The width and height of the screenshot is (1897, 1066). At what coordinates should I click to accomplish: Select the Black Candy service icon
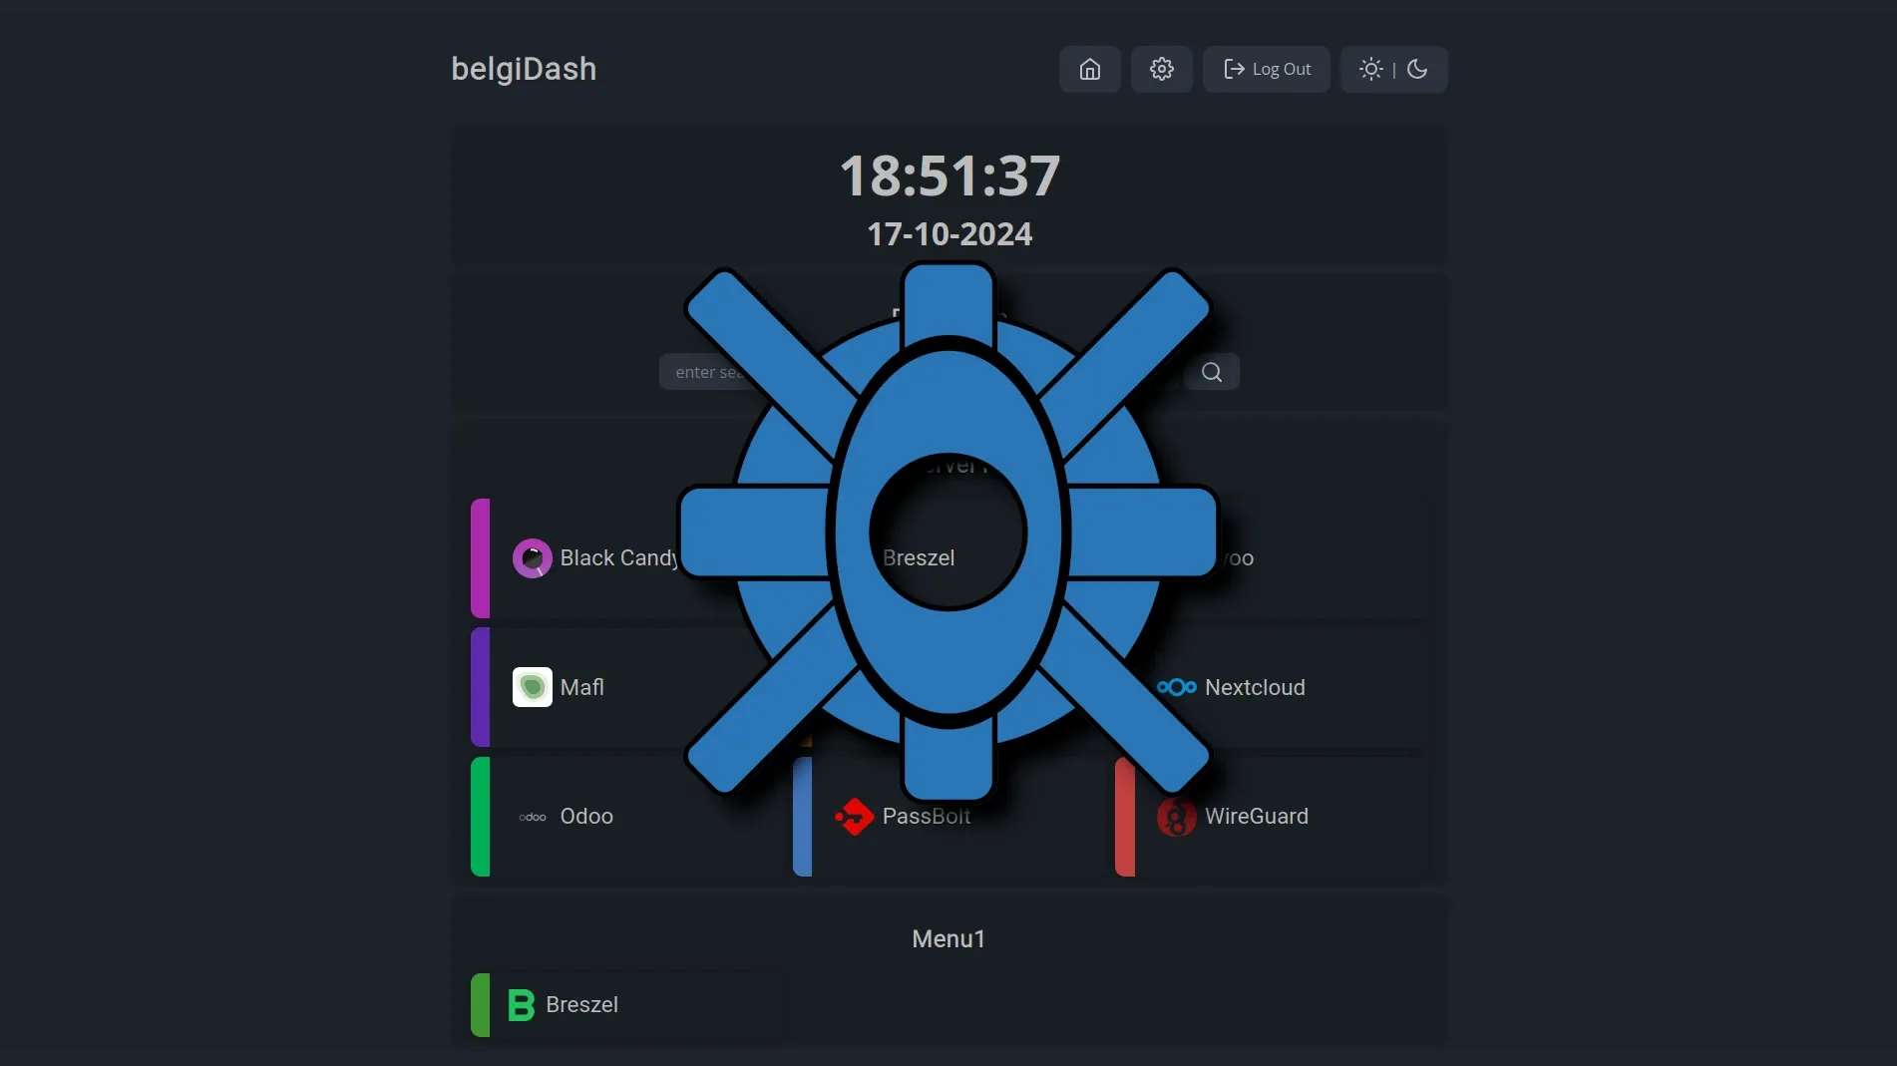pyautogui.click(x=532, y=557)
